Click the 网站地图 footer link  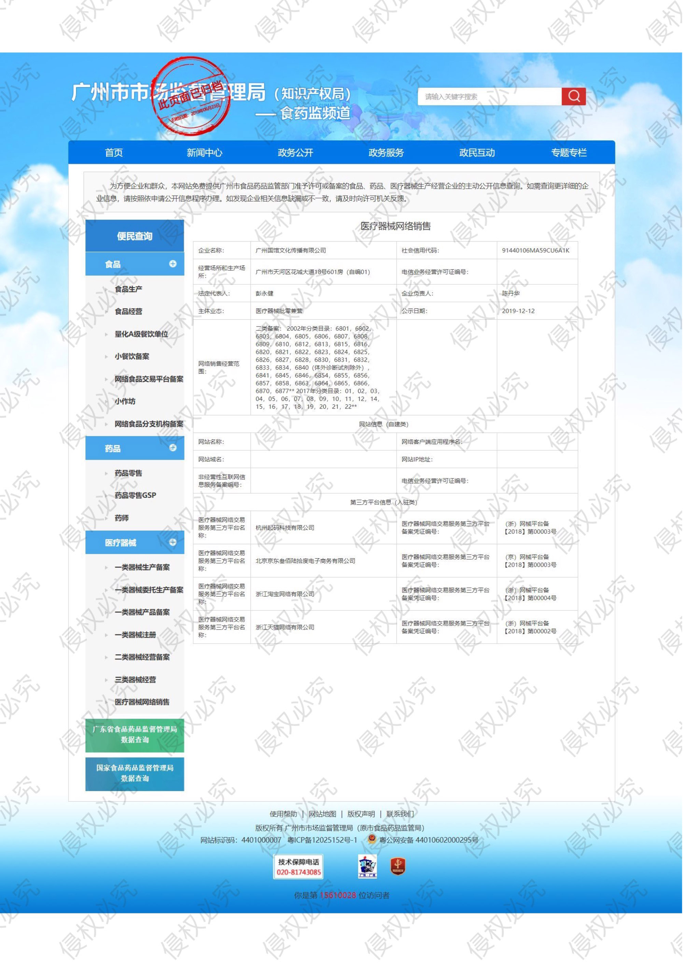(322, 814)
